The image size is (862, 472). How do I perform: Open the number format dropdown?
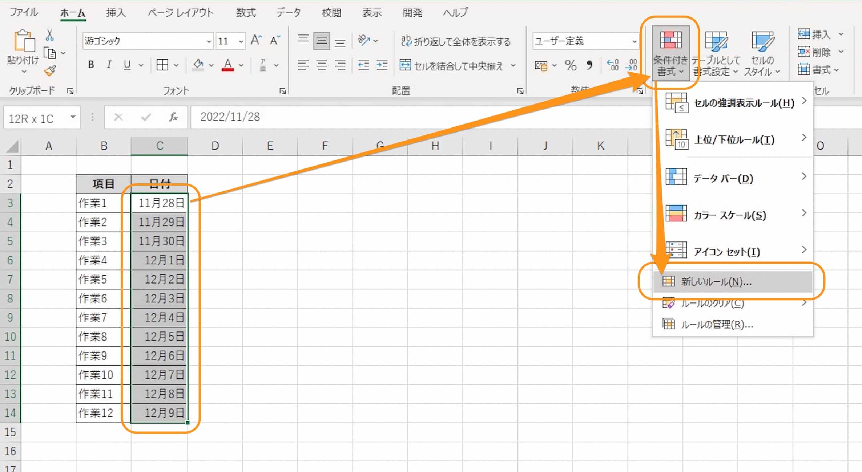click(634, 41)
